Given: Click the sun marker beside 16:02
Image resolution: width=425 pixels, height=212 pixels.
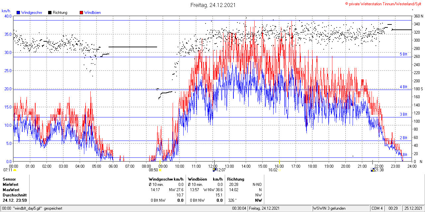Looking at the screenshot, I should click(280, 170).
